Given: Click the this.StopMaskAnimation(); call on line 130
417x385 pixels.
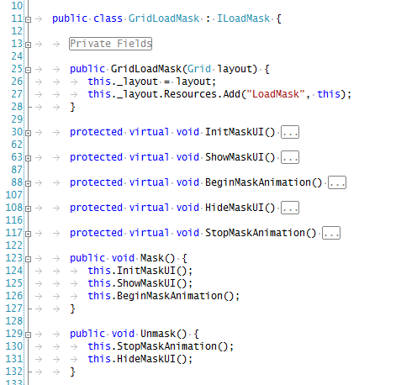Looking at the screenshot, I should [x=161, y=346].
